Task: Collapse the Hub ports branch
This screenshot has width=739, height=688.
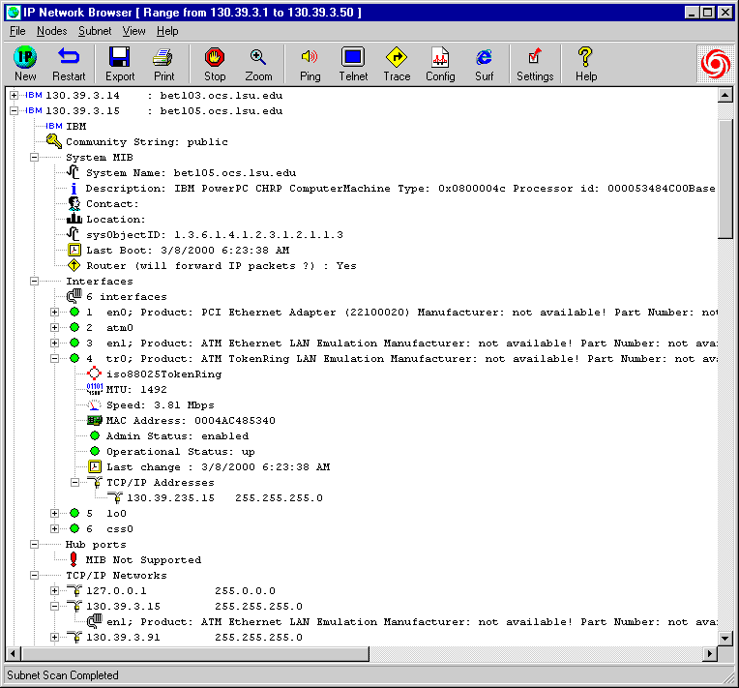Action: click(35, 544)
